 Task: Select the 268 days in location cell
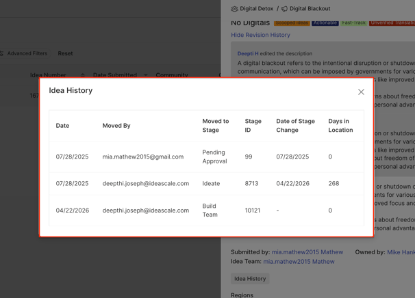pyautogui.click(x=334, y=184)
